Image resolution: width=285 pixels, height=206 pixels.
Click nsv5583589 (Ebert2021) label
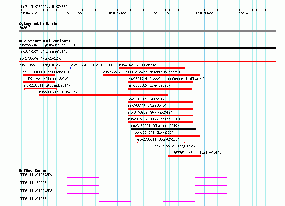click(x=149, y=85)
